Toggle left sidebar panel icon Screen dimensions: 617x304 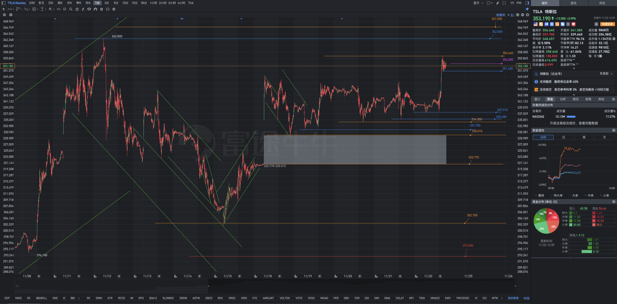[3, 3]
